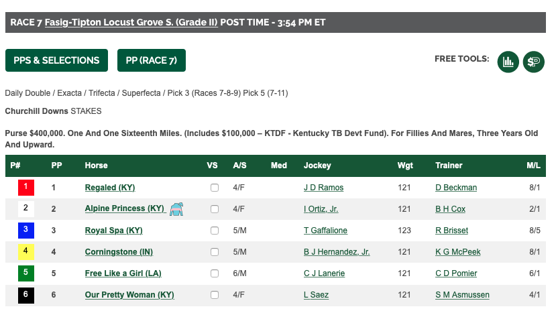Viewport: 556px width, 315px height.
Task: Open the bar chart free tool icon
Action: coord(508,62)
